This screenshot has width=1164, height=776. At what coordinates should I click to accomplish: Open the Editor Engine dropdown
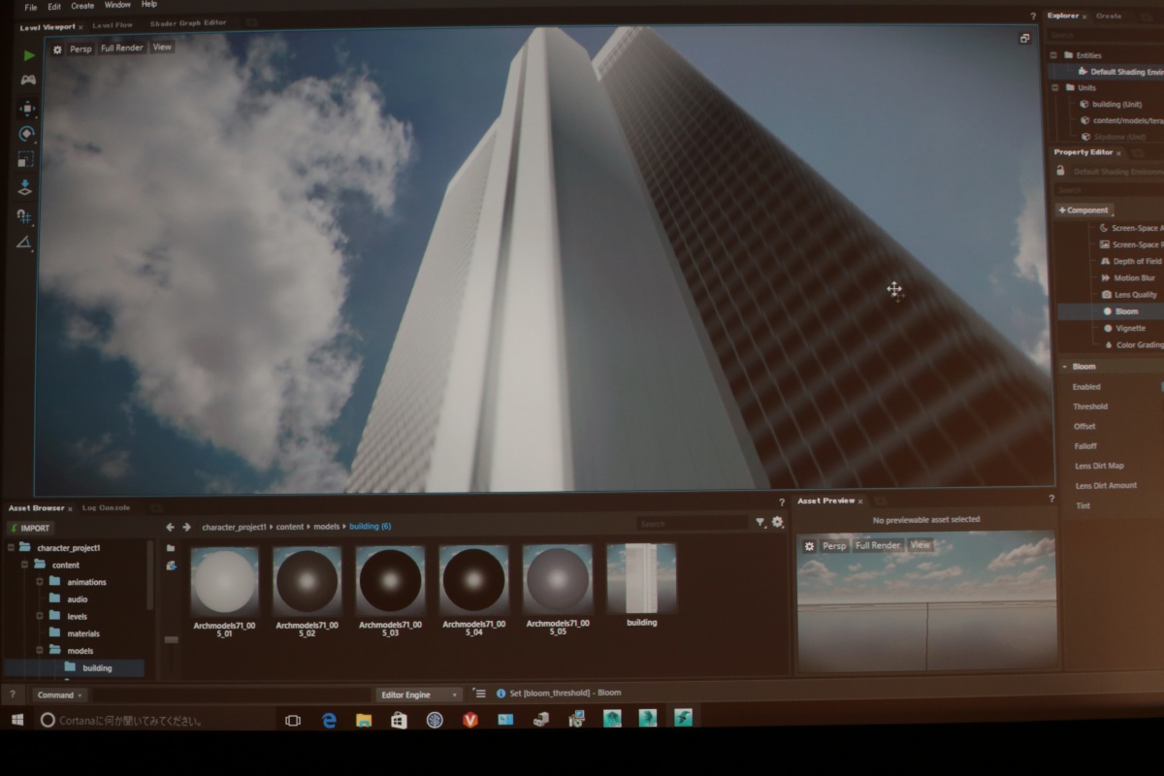pyautogui.click(x=419, y=695)
